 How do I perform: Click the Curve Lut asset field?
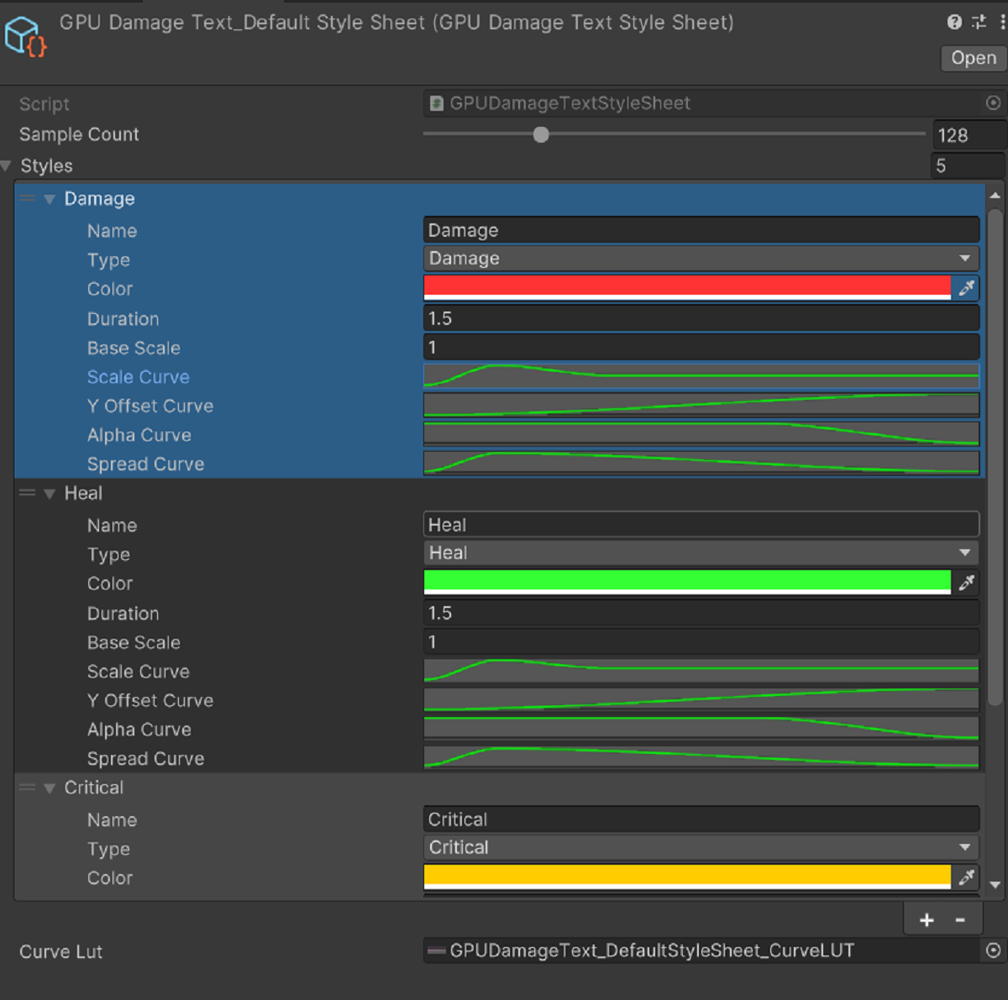pos(702,950)
